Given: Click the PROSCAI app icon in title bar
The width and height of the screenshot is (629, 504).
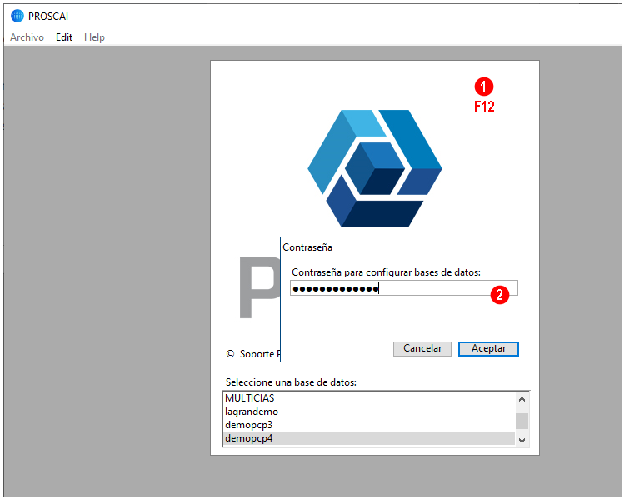Looking at the screenshot, I should coord(17,16).
